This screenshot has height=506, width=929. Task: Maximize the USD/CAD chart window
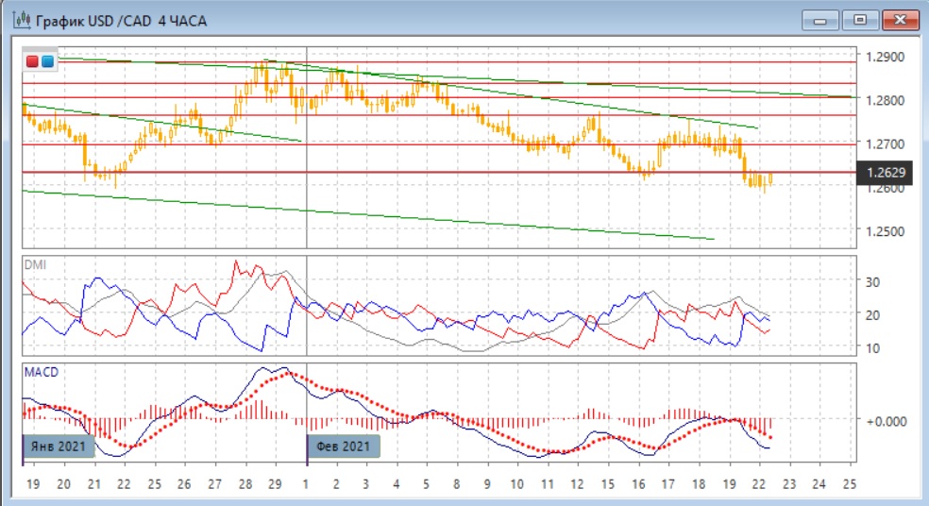click(x=860, y=20)
